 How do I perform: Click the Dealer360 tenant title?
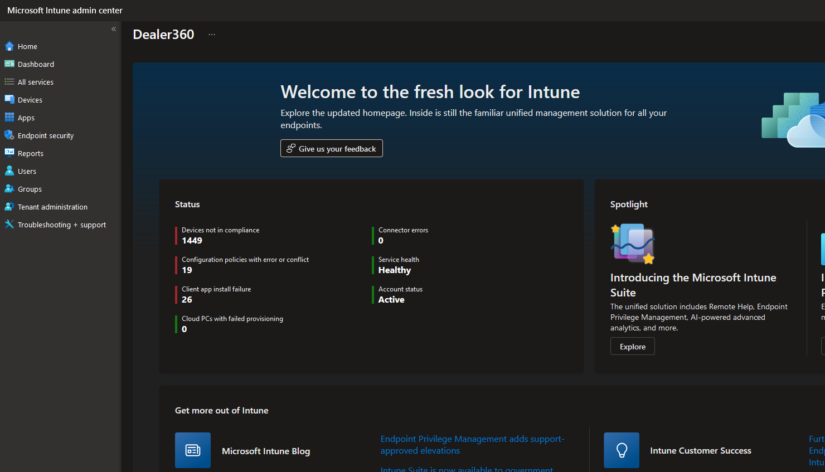[163, 35]
